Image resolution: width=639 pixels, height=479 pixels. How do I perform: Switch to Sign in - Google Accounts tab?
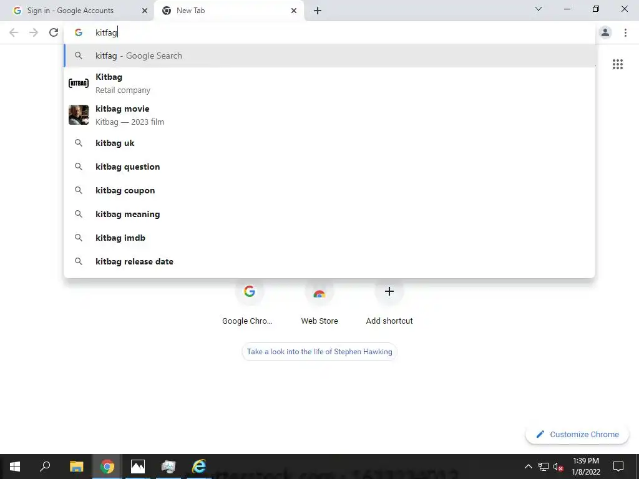77,11
